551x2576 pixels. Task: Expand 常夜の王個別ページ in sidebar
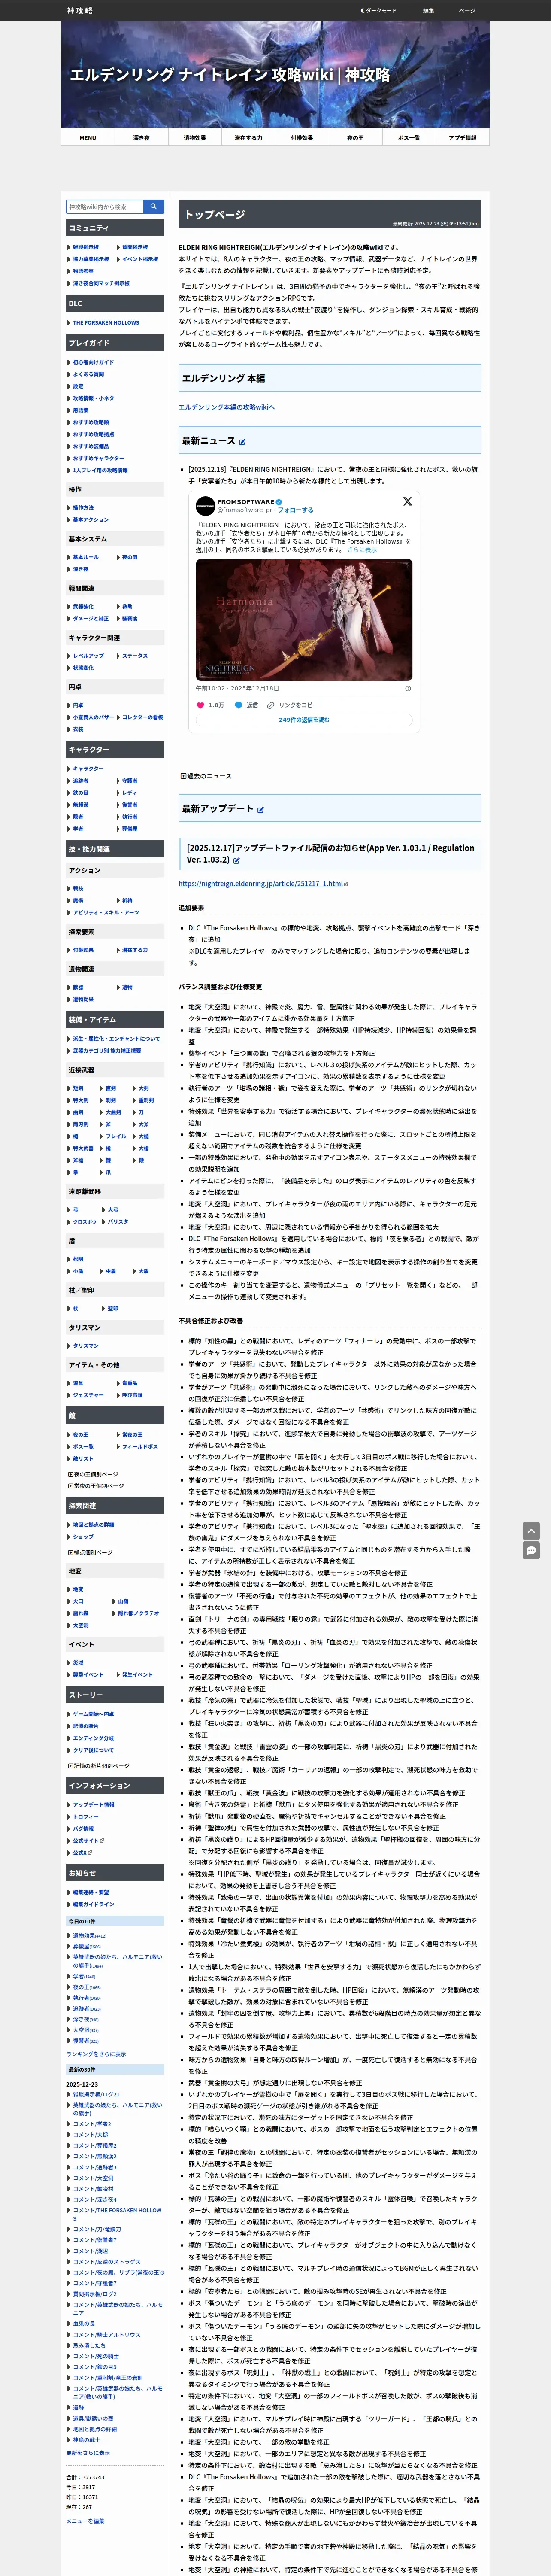[x=96, y=1486]
